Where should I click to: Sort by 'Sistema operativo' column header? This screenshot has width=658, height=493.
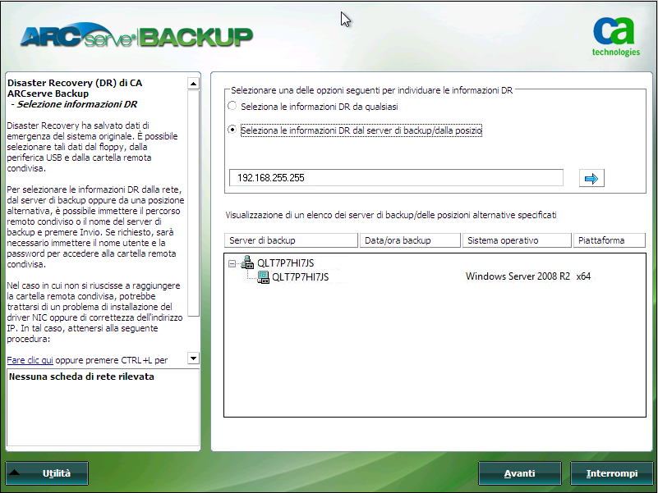[517, 240]
